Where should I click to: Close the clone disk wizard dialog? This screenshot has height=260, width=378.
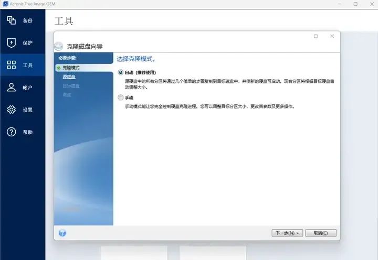332,36
